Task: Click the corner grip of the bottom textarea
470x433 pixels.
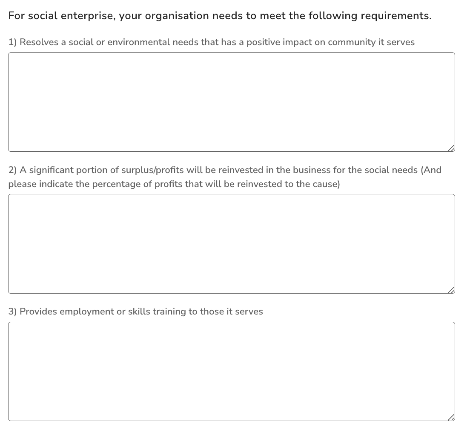Action: click(451, 417)
